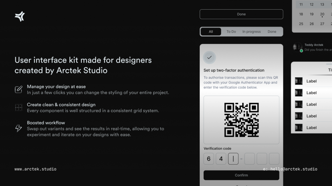Select day 12 in the calendar
The image size is (332, 186).
coord(312,4)
